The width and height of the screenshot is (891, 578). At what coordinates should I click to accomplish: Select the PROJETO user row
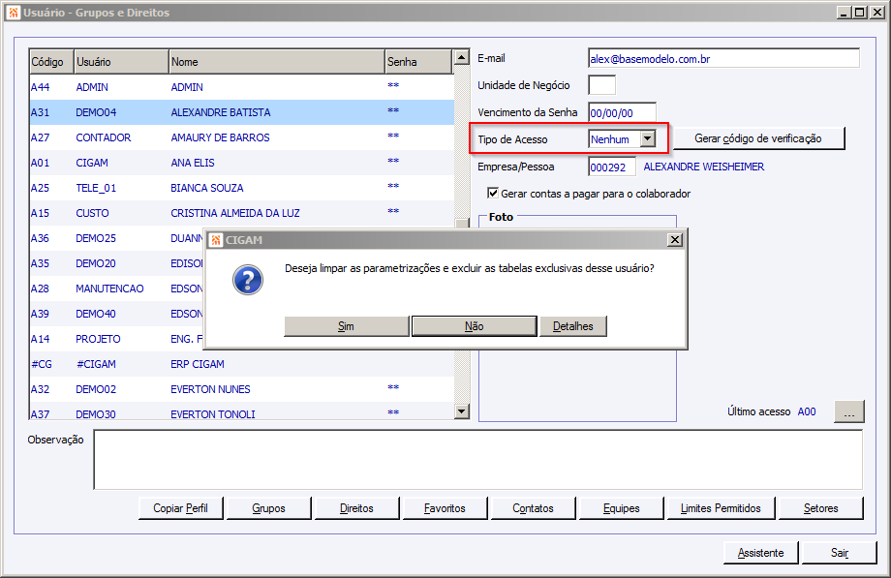(x=117, y=339)
